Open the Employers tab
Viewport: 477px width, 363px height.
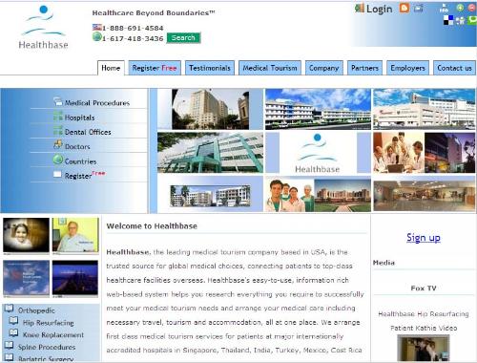click(x=407, y=68)
